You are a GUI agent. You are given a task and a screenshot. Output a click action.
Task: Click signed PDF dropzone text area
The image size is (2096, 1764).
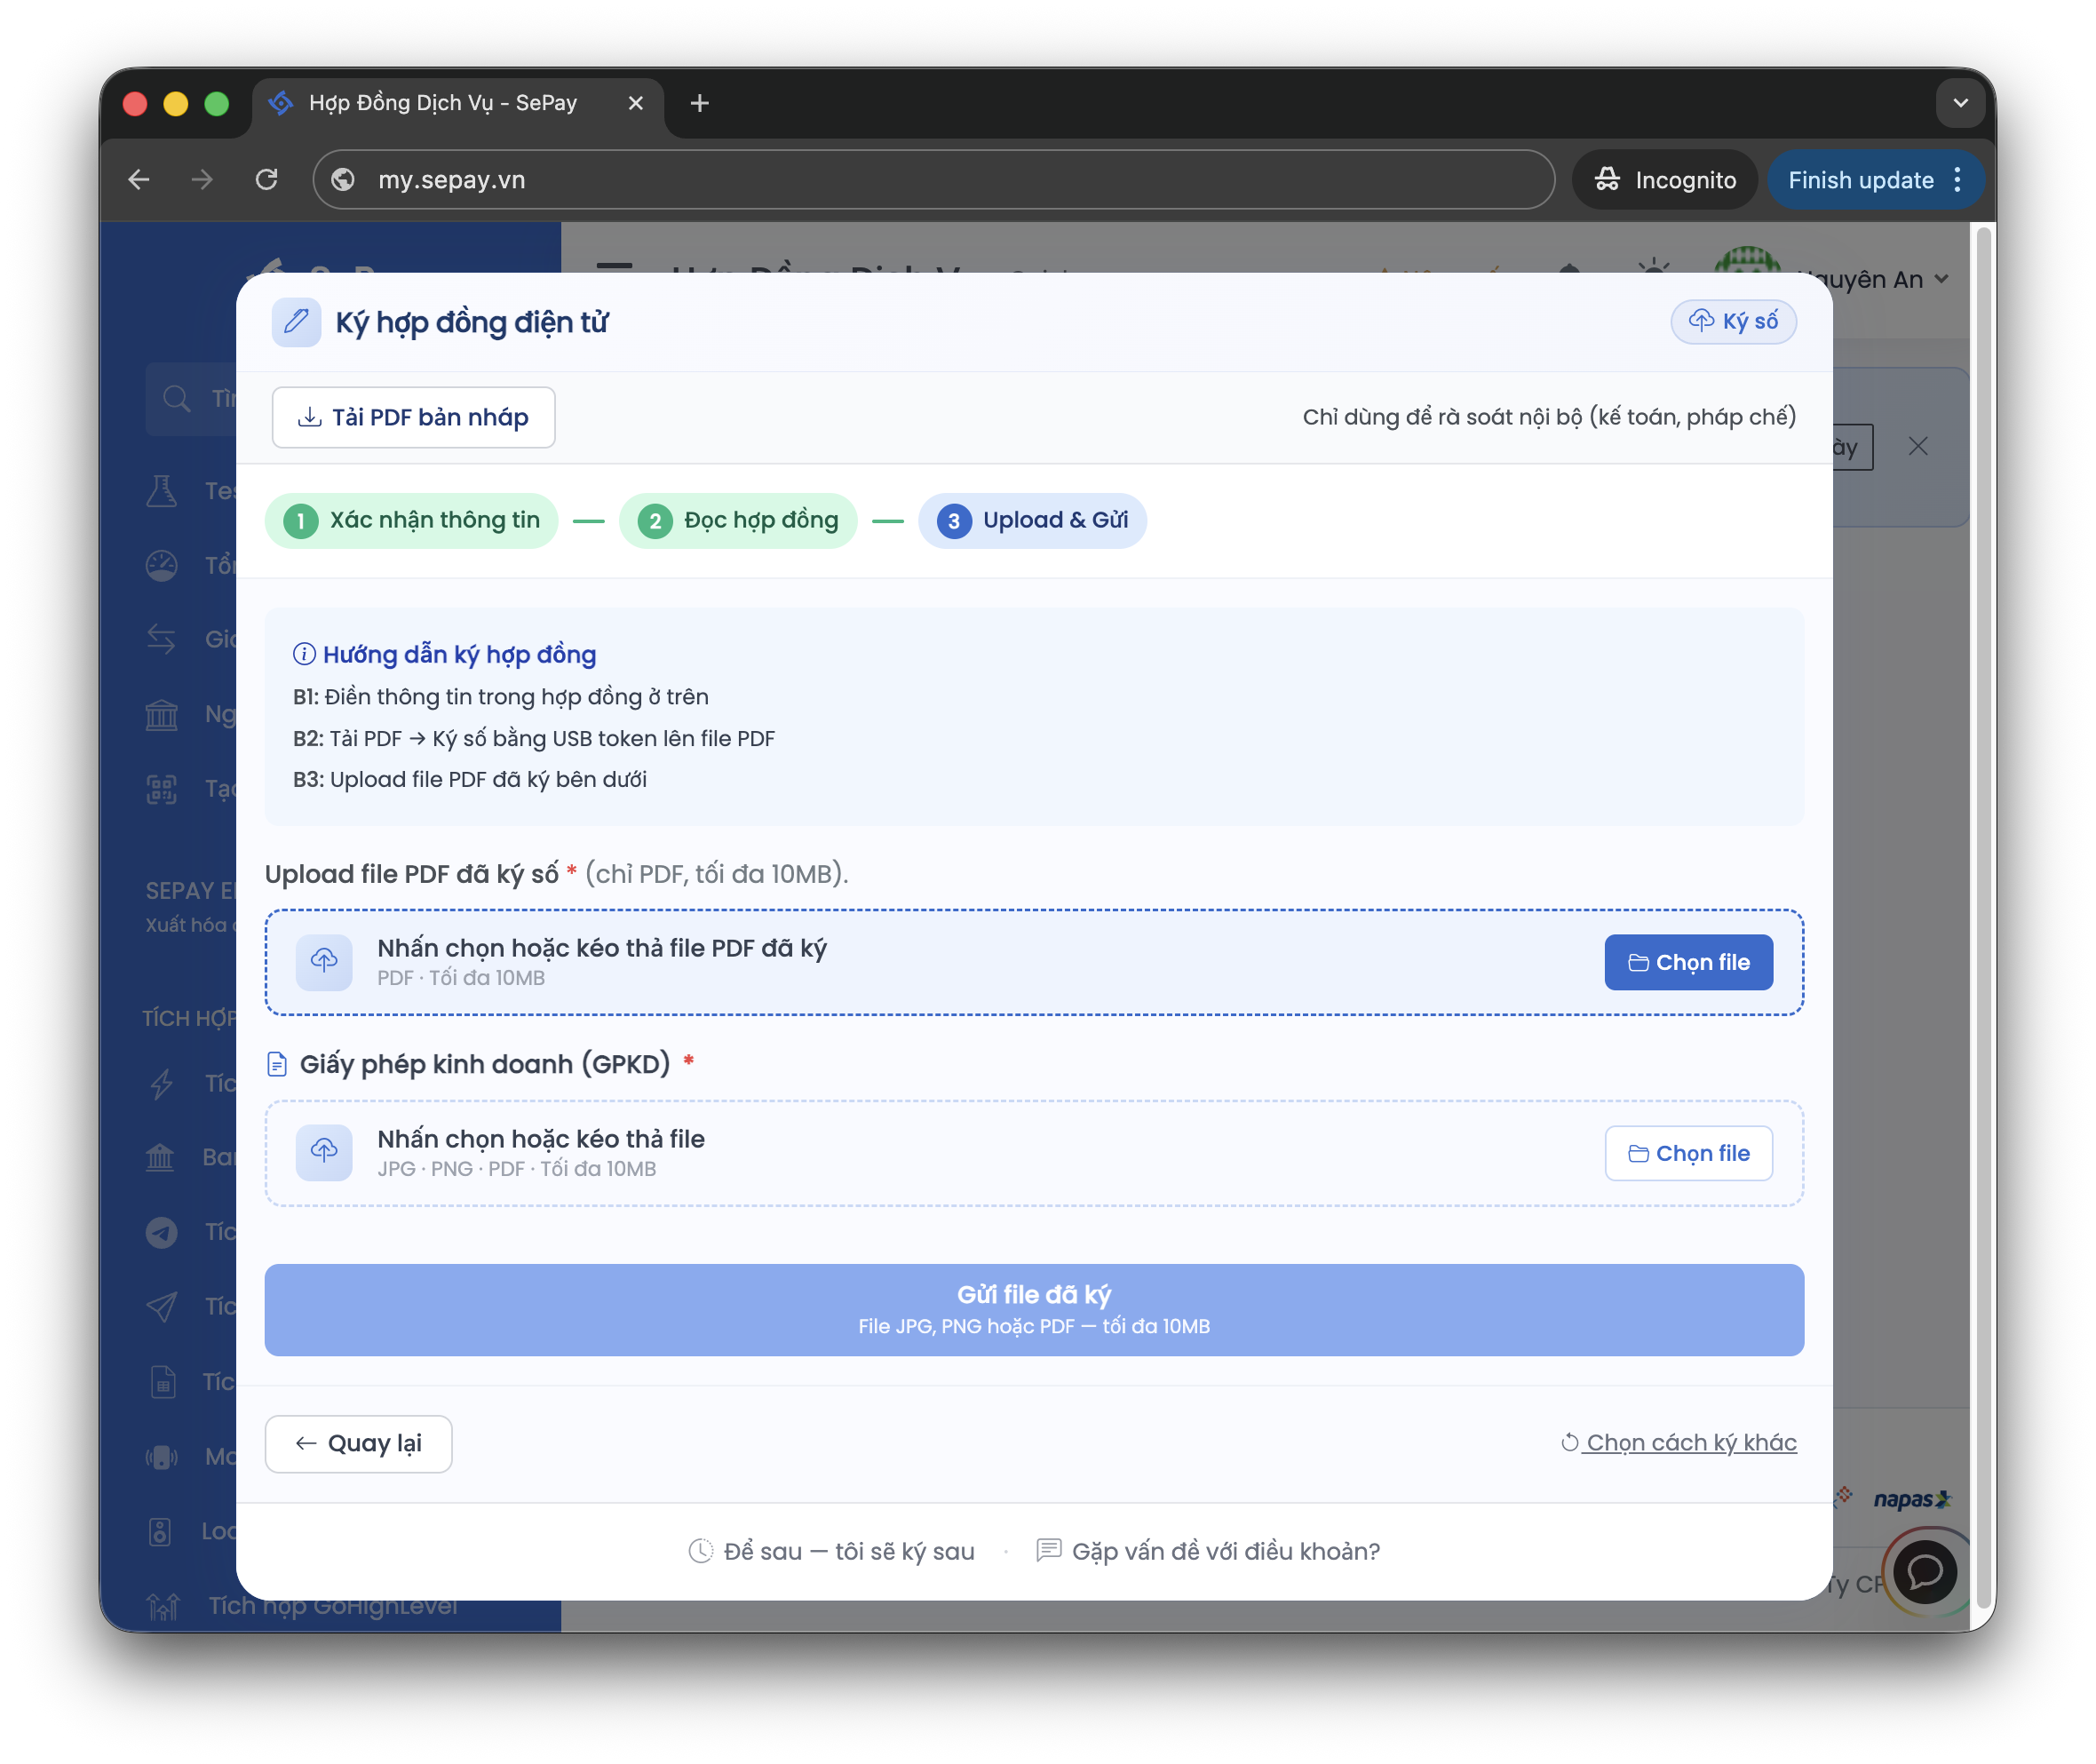point(602,962)
